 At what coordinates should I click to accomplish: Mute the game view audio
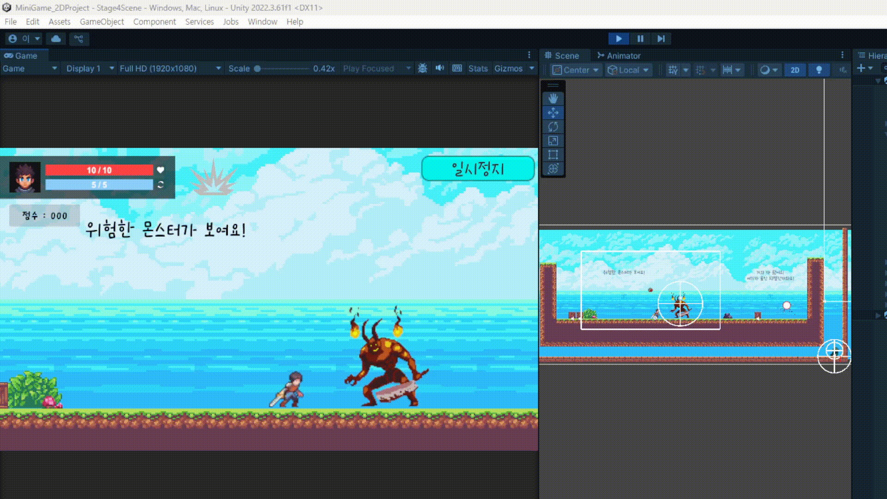[439, 68]
